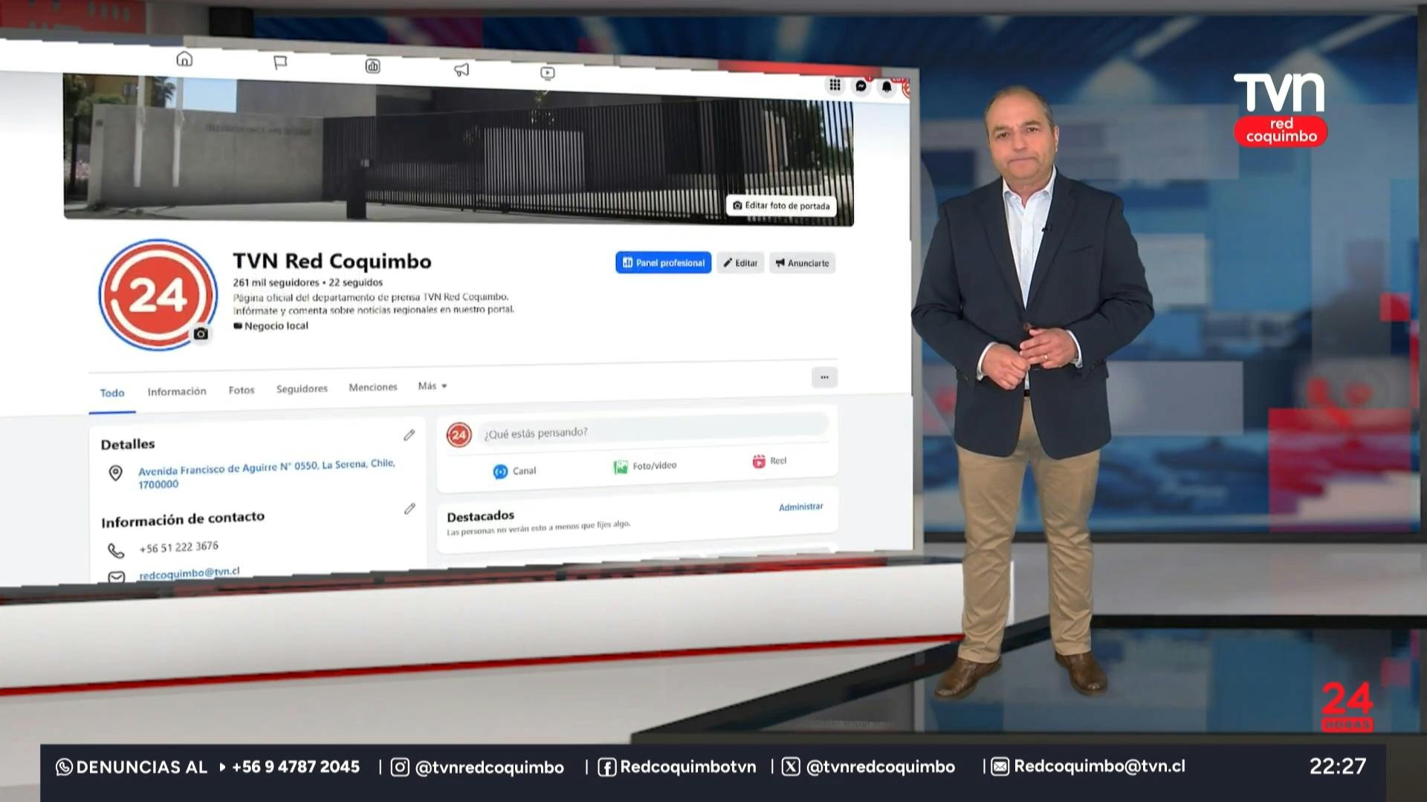Image resolution: width=1427 pixels, height=802 pixels.
Task: Open the megaphone ads icon
Action: (x=462, y=70)
